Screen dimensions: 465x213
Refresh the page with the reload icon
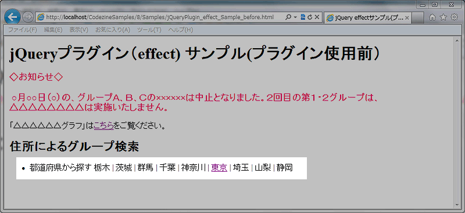click(x=310, y=17)
